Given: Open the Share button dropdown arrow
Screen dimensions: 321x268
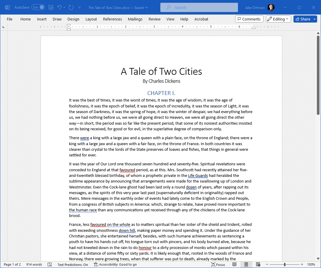Looking at the screenshot, I should [x=315, y=19].
